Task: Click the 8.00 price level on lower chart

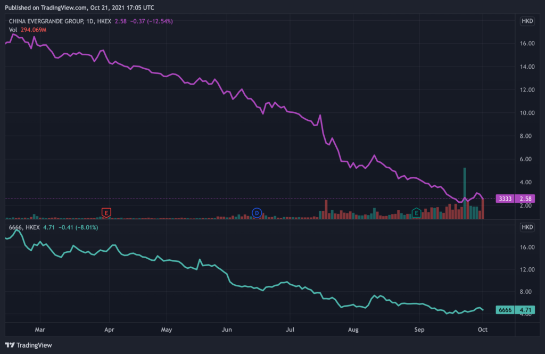Action: click(x=525, y=292)
